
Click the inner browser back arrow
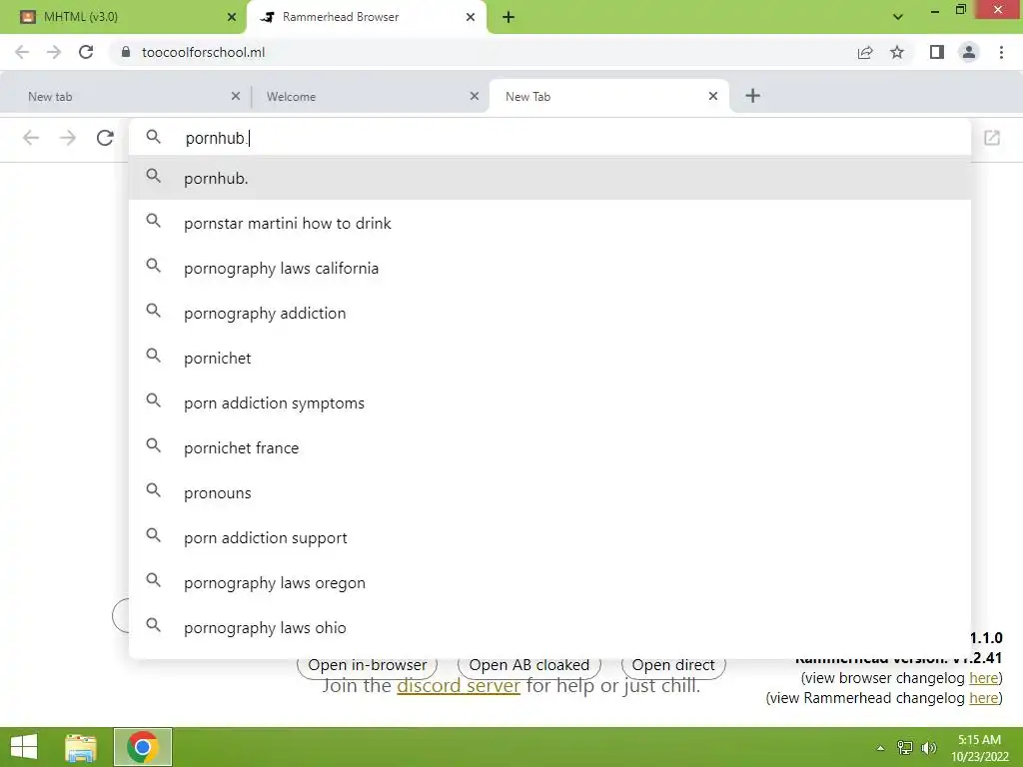point(31,138)
